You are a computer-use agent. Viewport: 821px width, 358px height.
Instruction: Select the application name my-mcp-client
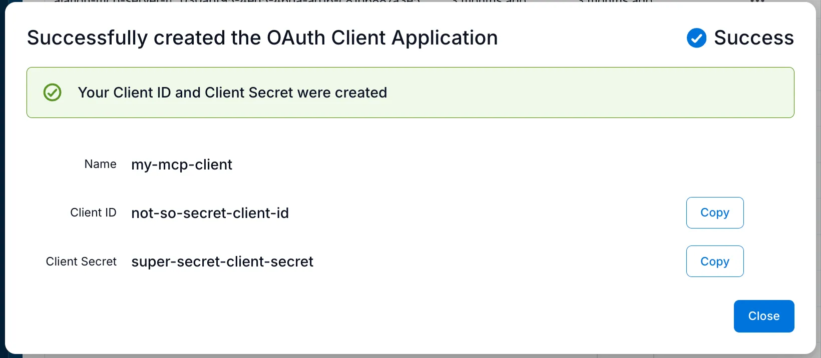point(181,164)
